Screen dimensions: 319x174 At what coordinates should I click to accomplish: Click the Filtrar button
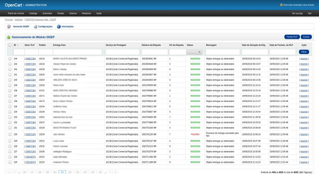[304, 52]
